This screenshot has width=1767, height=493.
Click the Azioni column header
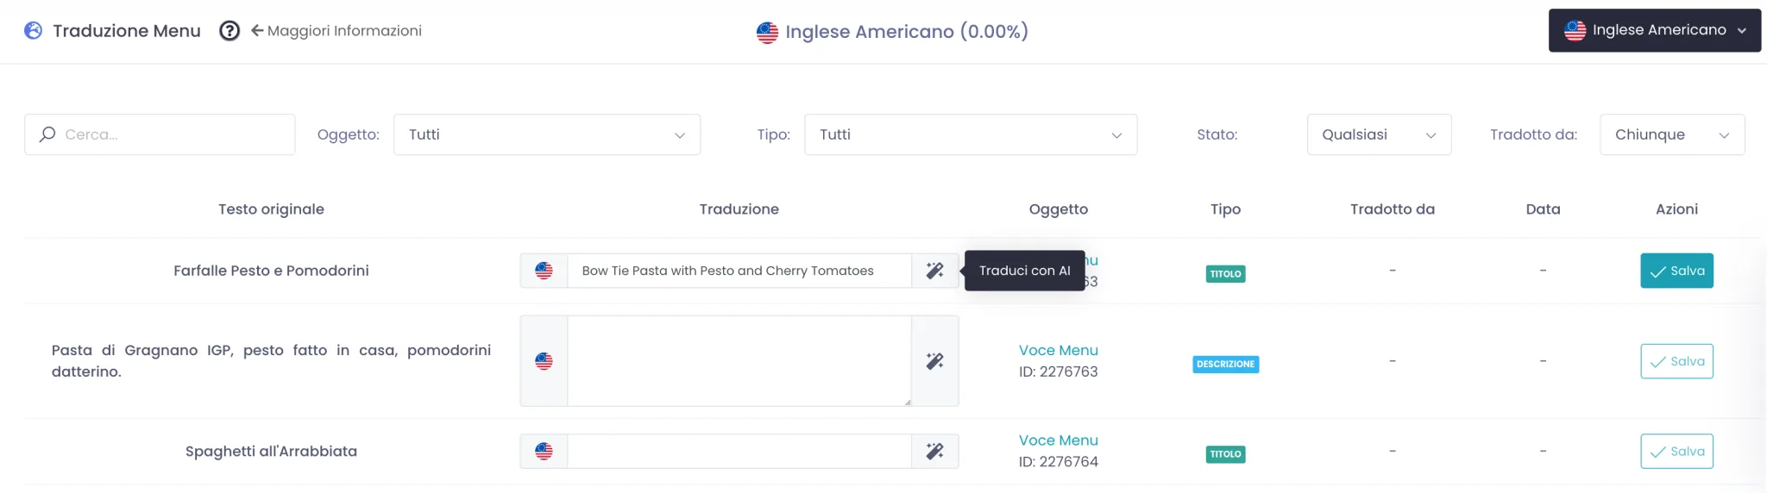pyautogui.click(x=1676, y=209)
